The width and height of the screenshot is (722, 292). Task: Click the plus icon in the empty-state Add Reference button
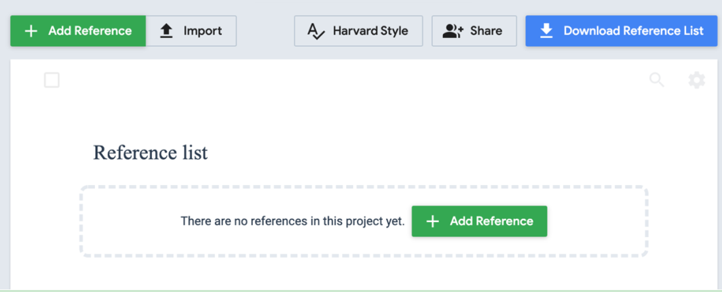pos(432,222)
